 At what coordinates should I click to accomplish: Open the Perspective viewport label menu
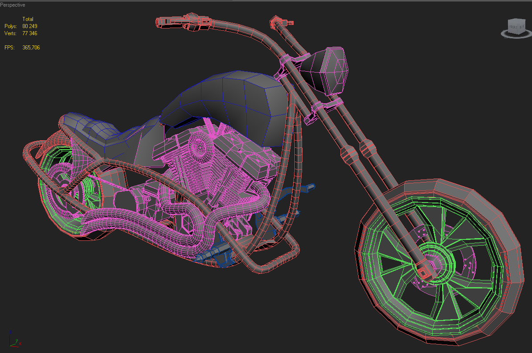(13, 5)
